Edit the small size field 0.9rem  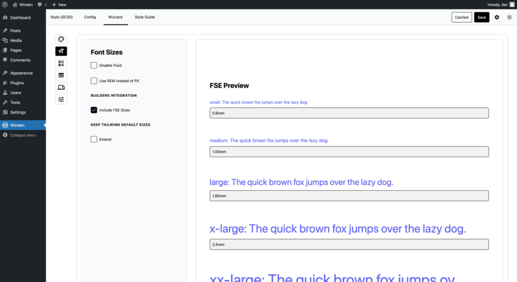349,113
